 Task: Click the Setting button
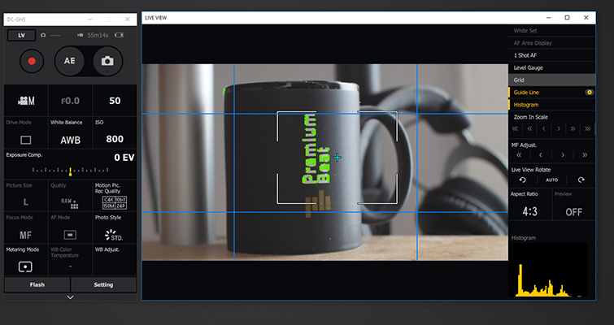(x=102, y=284)
